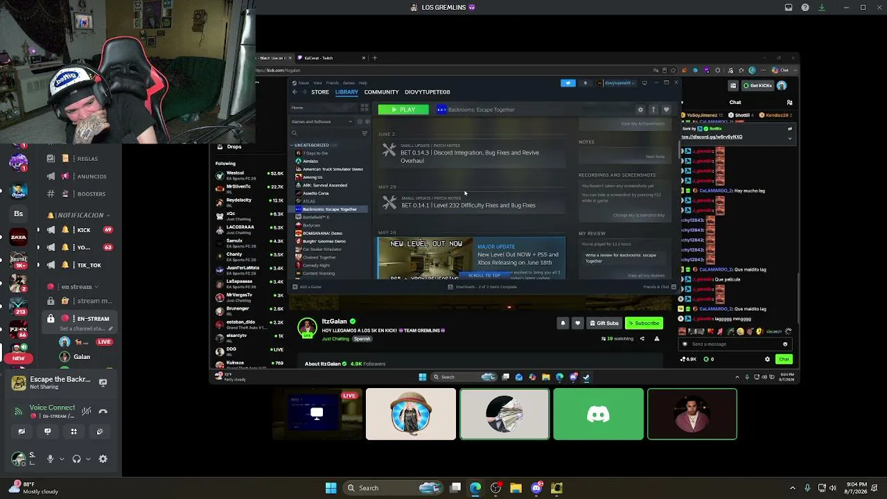Viewport: 887px width, 499px height.
Task: Collapse pinned Discord link message in chat
Action: [x=789, y=138]
